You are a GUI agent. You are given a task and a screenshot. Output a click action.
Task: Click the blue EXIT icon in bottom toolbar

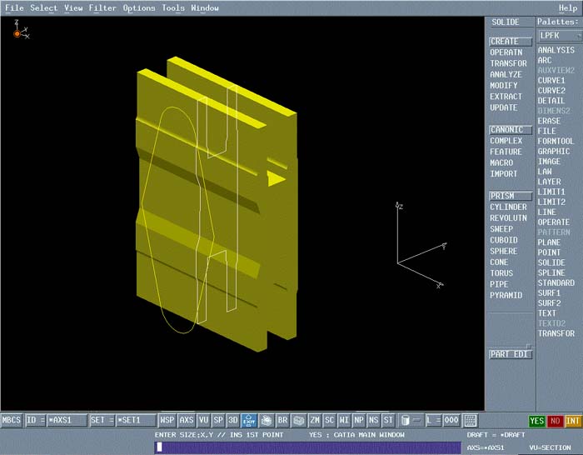point(248,421)
